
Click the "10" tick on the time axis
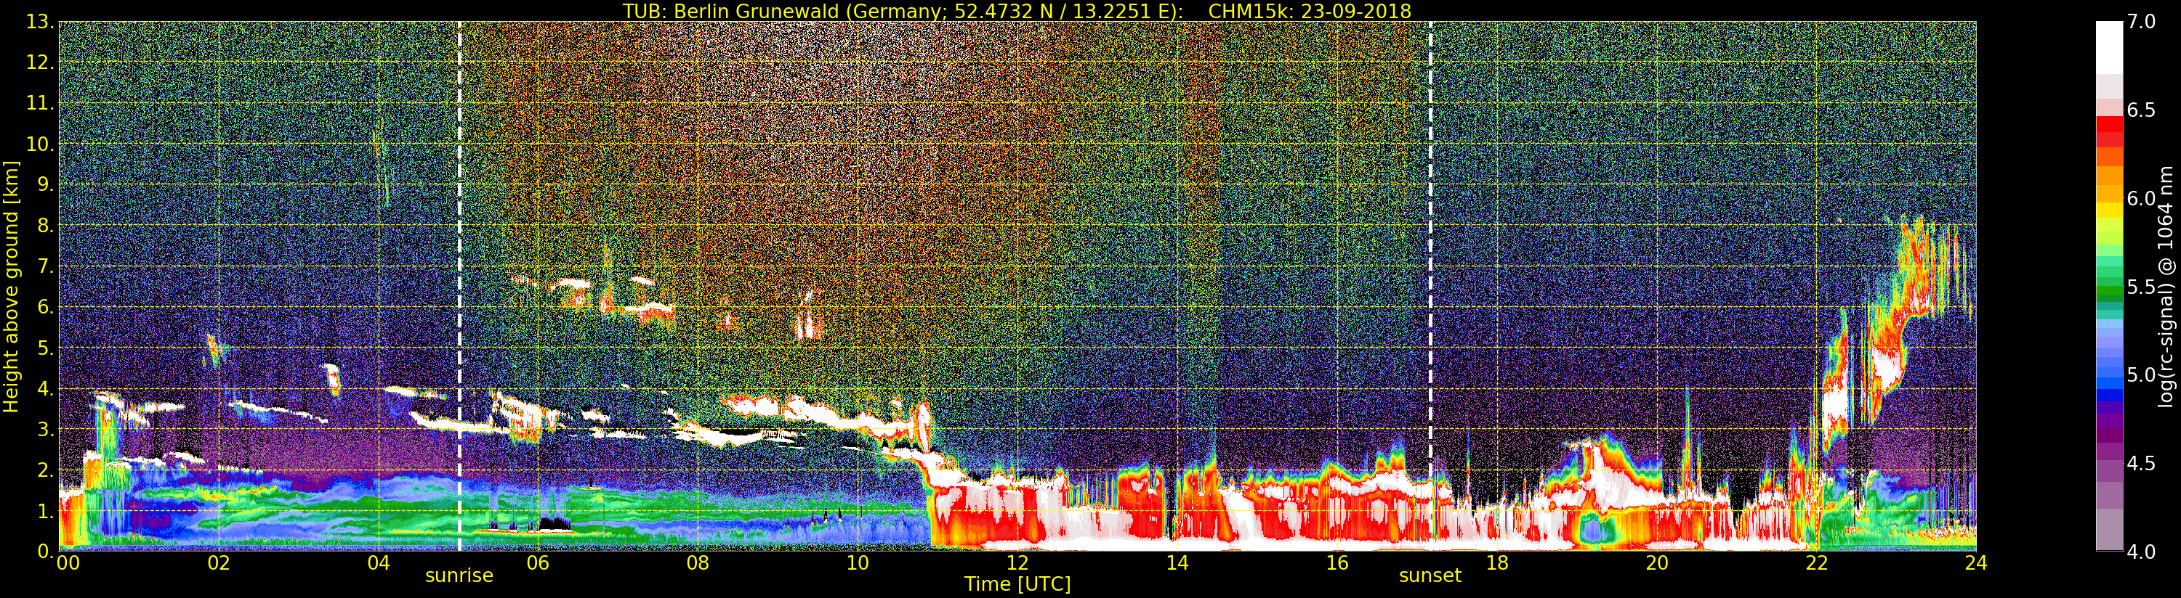(858, 563)
